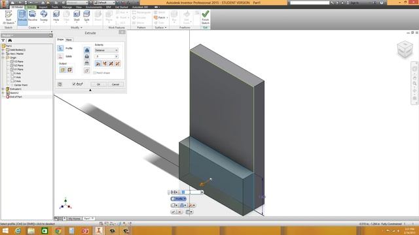Collapse the Extrude dialog with bottom arrow
The height and width of the screenshot is (235, 419).
(x=90, y=90)
